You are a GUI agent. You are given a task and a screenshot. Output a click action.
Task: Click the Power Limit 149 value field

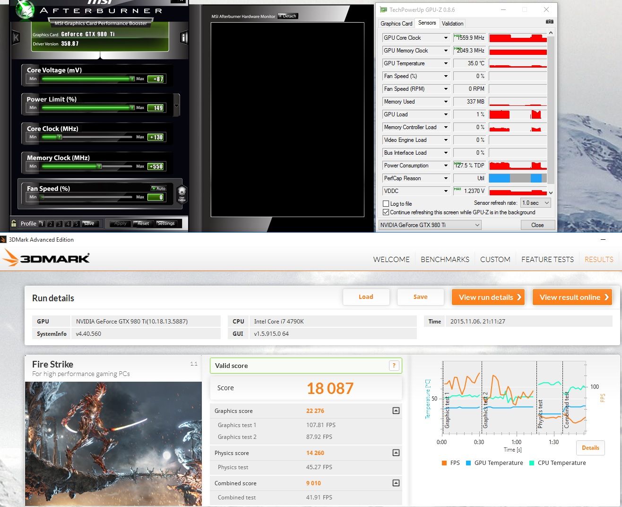click(156, 108)
